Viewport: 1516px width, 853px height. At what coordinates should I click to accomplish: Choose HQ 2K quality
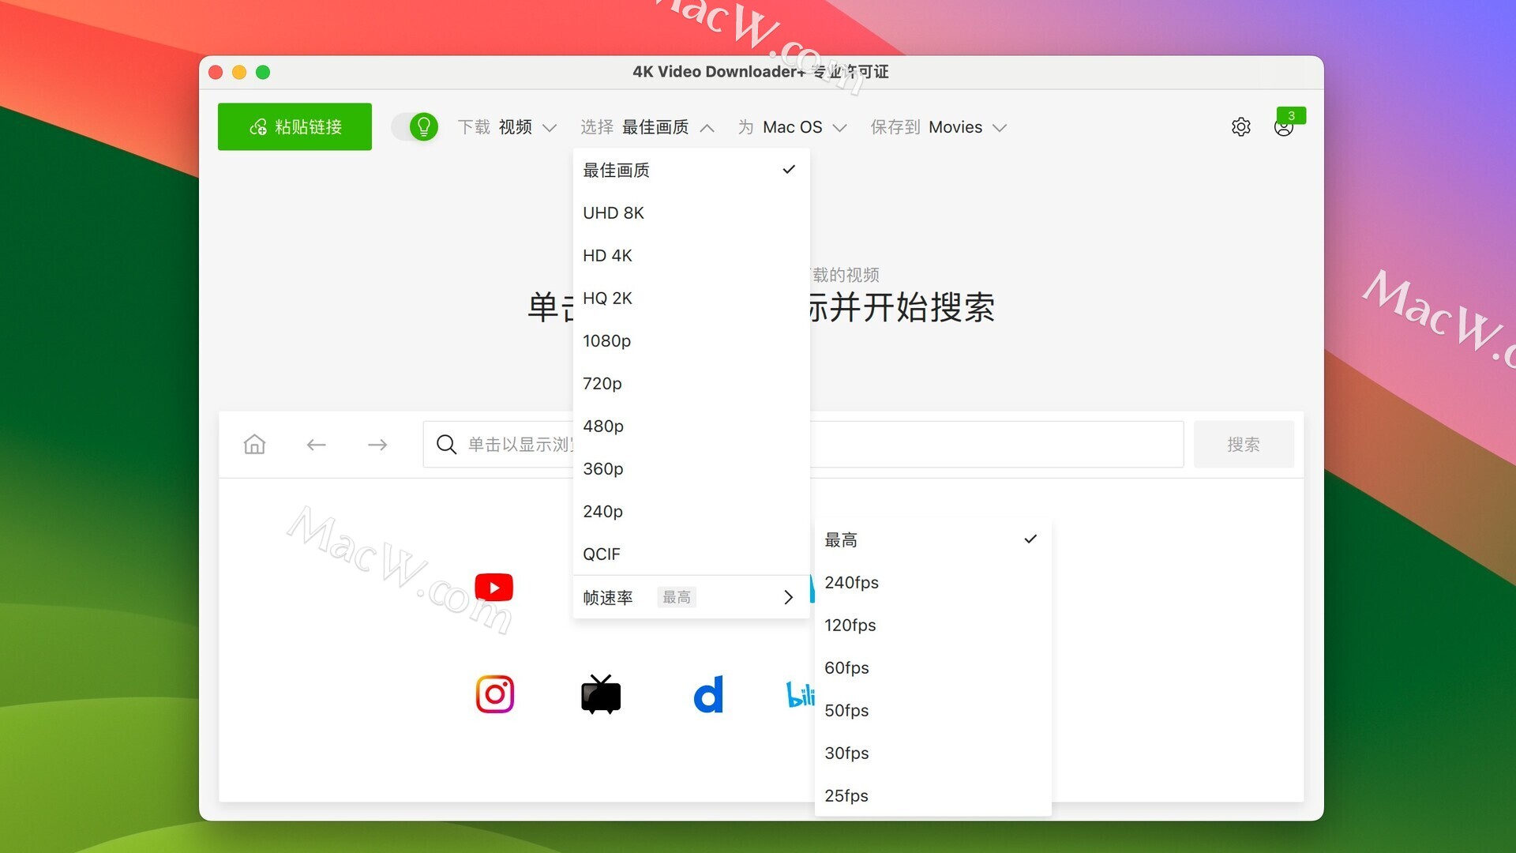click(x=691, y=298)
